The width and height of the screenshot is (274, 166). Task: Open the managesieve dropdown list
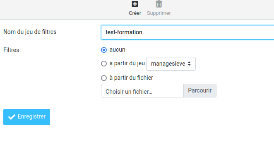pos(171,64)
